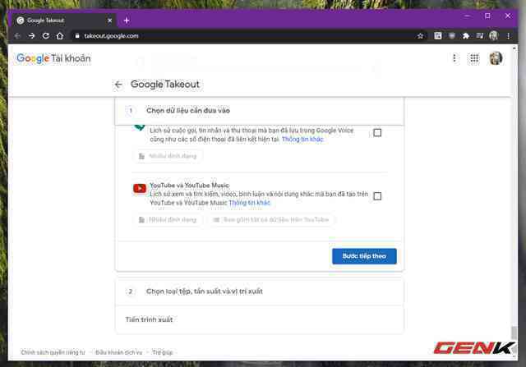The image size is (526, 367).
Task: Open the Google account avatar
Action: pyautogui.click(x=496, y=58)
